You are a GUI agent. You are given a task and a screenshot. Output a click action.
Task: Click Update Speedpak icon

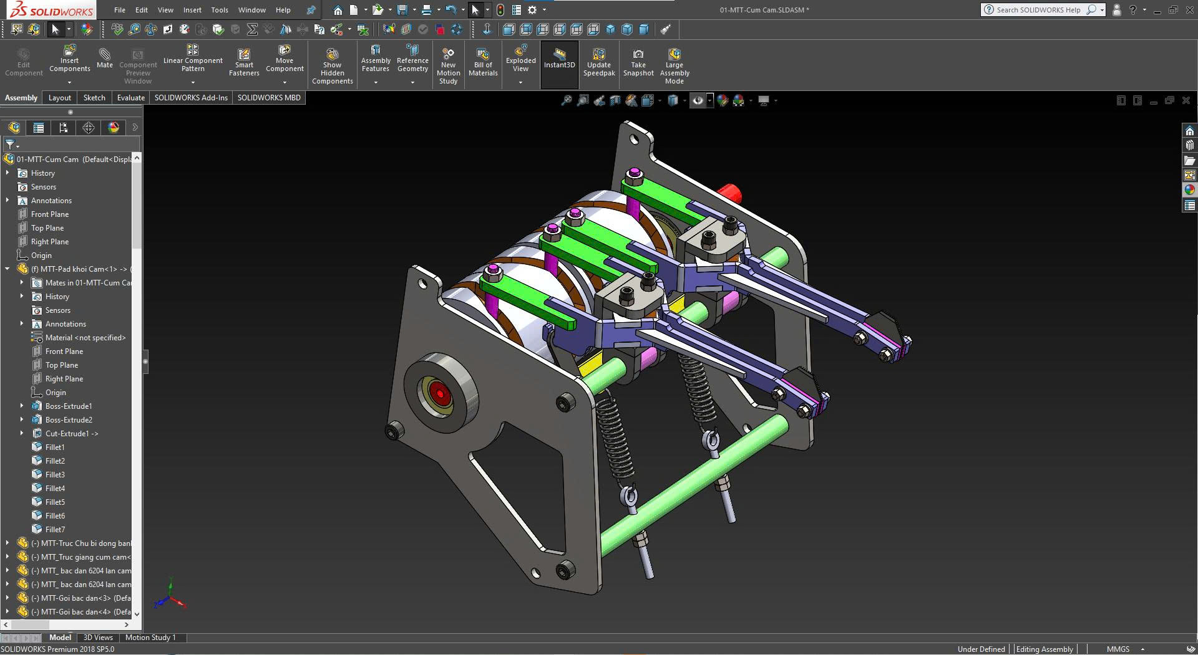[x=599, y=62]
